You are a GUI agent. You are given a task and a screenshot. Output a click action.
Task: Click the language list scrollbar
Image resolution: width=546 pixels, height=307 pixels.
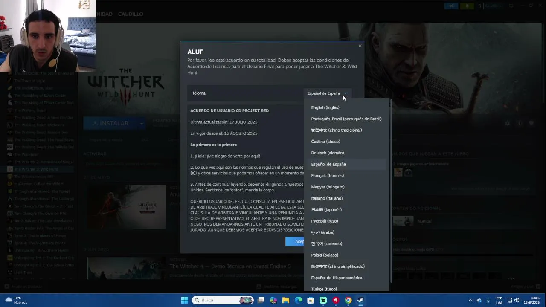[391, 192]
